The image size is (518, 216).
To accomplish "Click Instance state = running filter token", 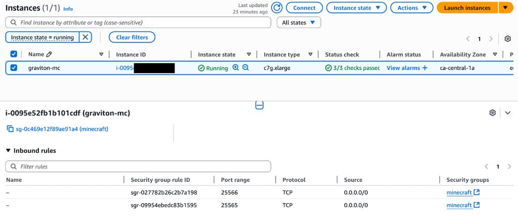I will point(42,37).
